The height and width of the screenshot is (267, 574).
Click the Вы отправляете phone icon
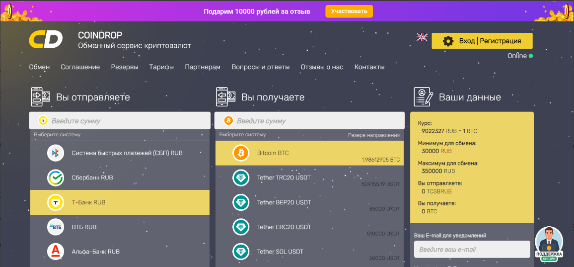coord(41,97)
